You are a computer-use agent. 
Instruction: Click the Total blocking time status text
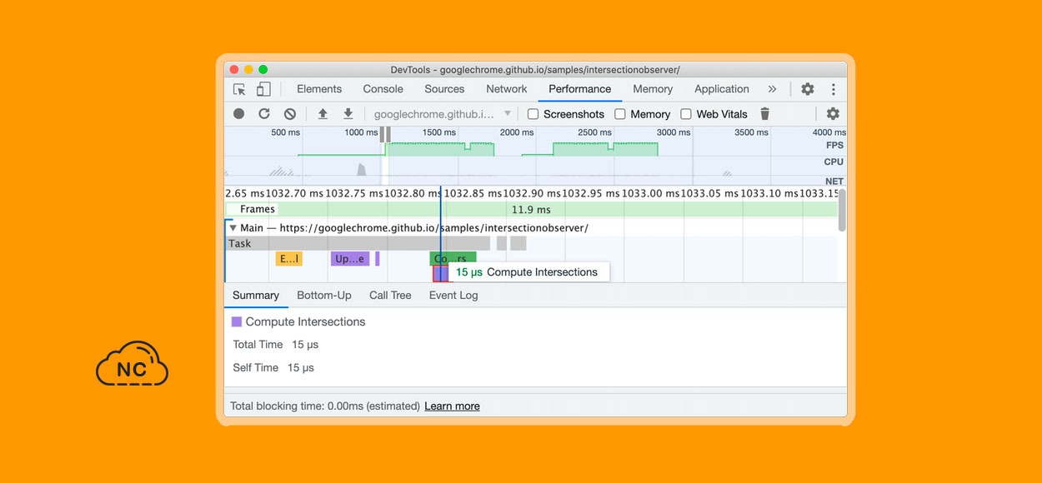[325, 406]
